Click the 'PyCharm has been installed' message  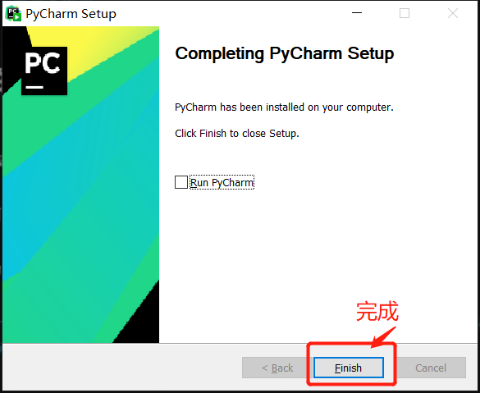point(284,107)
